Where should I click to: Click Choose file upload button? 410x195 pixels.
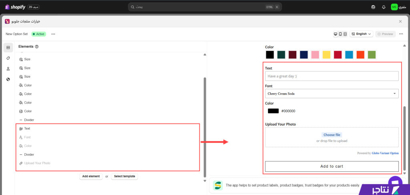click(x=332, y=135)
